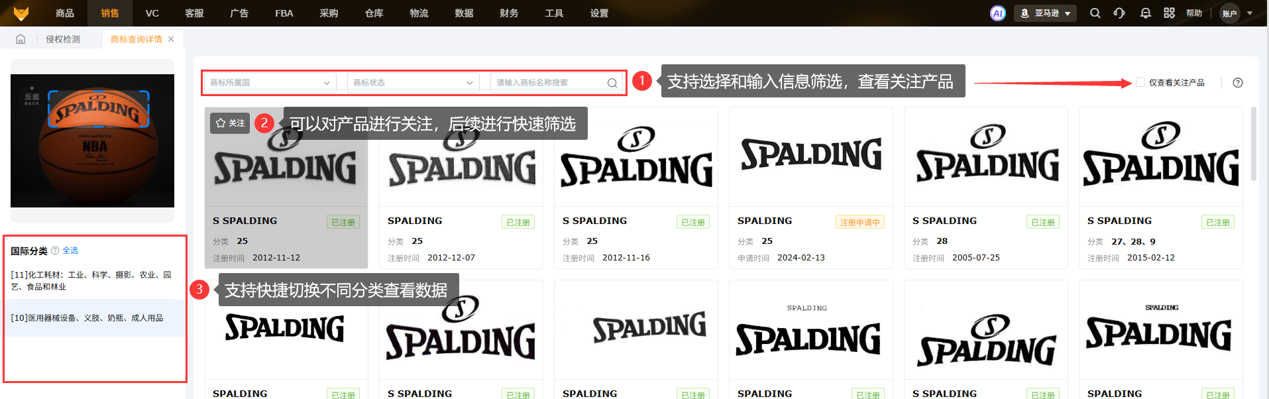
Task: Open the global search magnifier icon in header
Action: click(x=1095, y=13)
